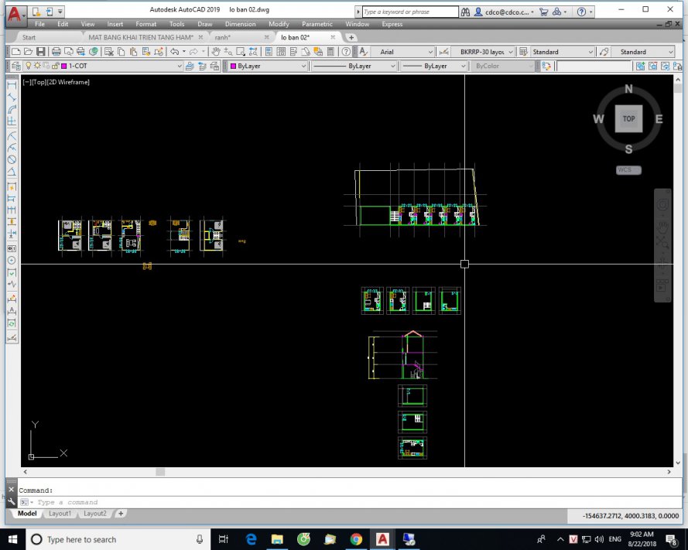Select the Arc Length dimension tool

click(x=12, y=110)
